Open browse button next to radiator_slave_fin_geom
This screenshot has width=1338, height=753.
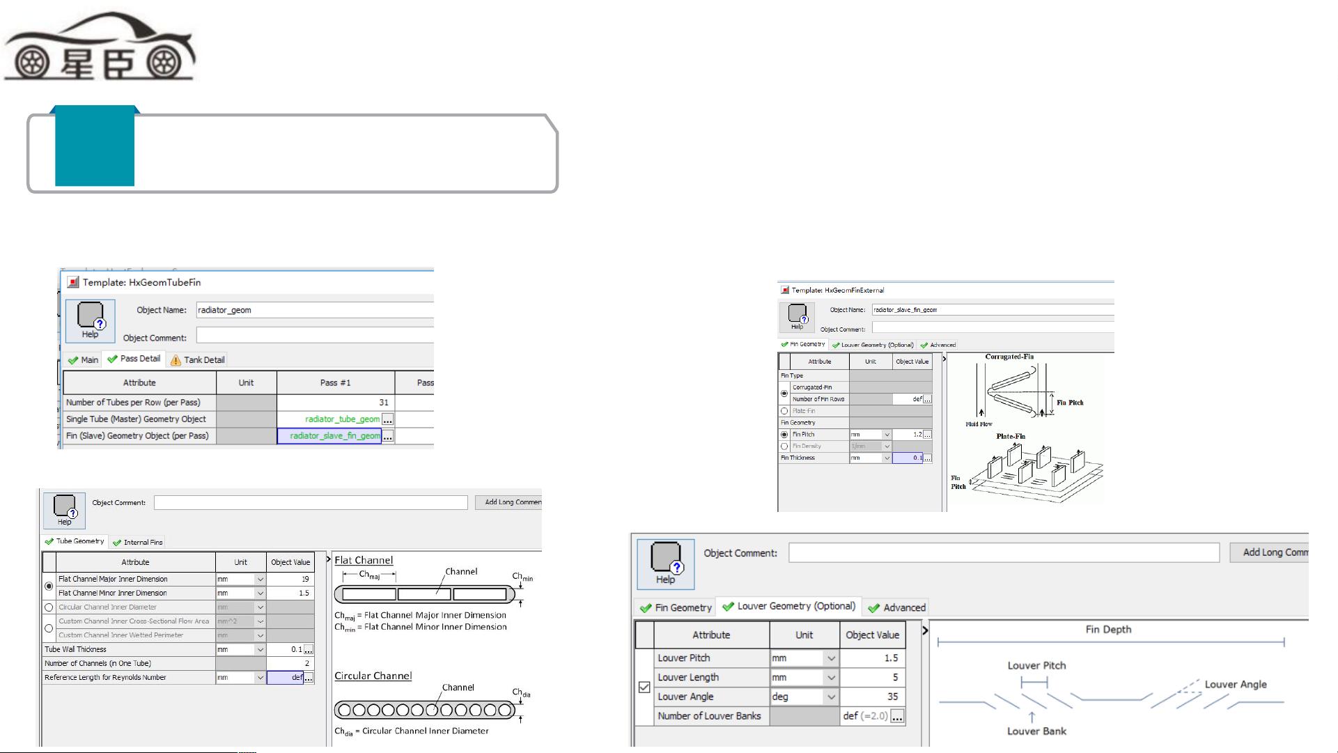pos(388,436)
